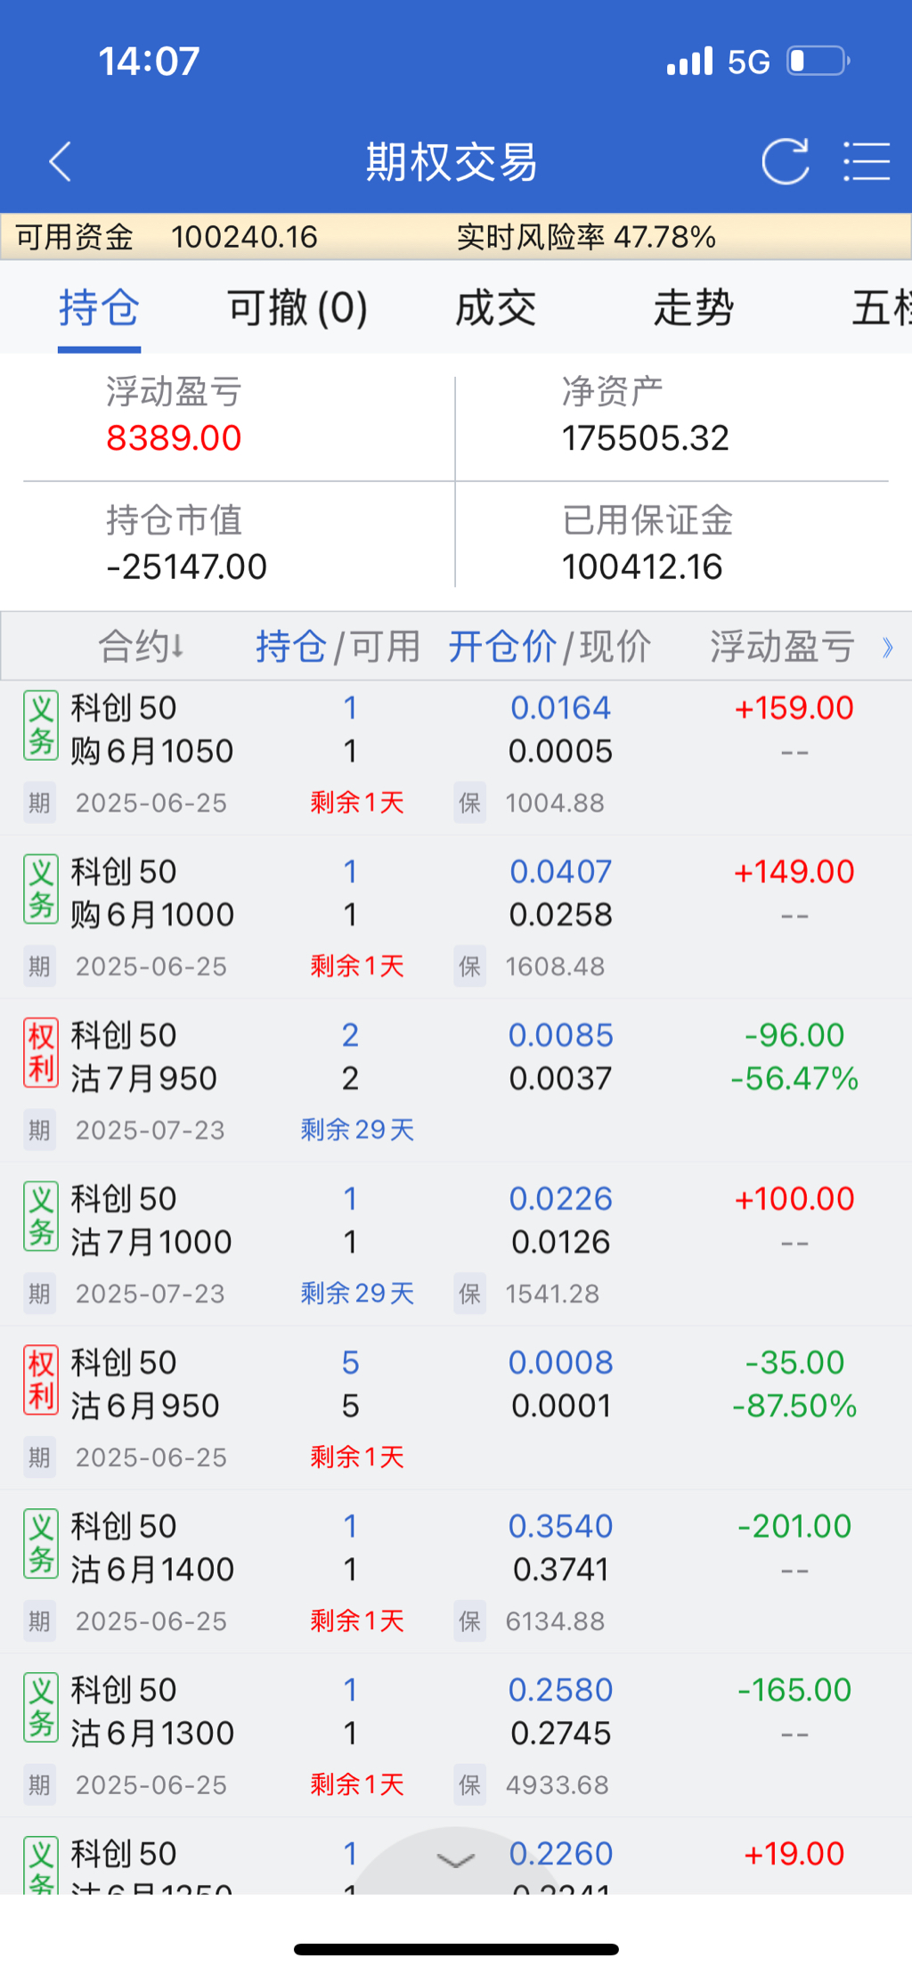The width and height of the screenshot is (912, 1975).
Task: Collapse panel with the down chevron
Action: pyautogui.click(x=456, y=1860)
